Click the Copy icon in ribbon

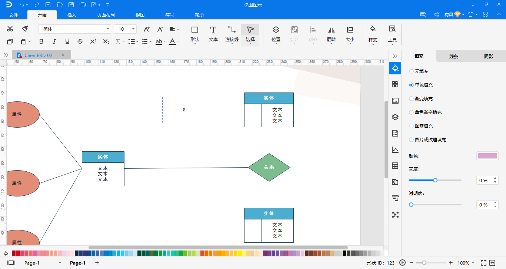click(x=10, y=41)
